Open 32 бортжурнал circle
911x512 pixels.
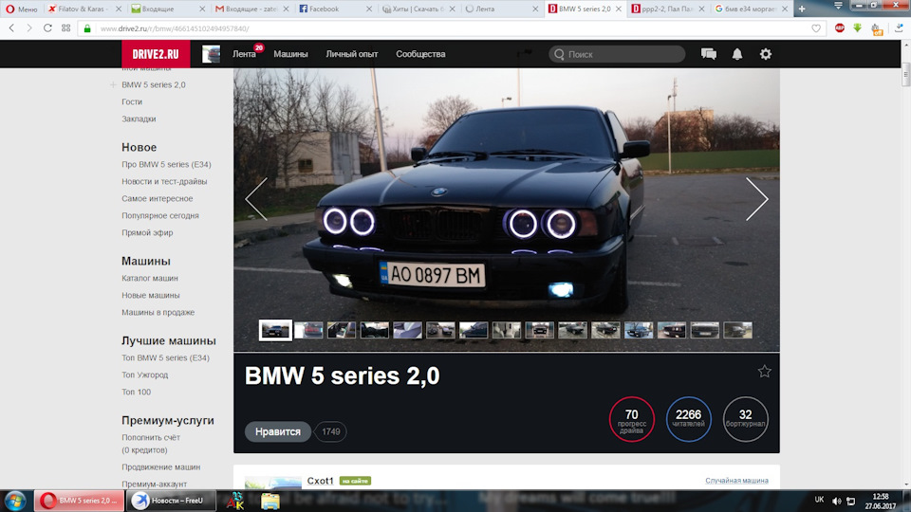[x=746, y=419]
